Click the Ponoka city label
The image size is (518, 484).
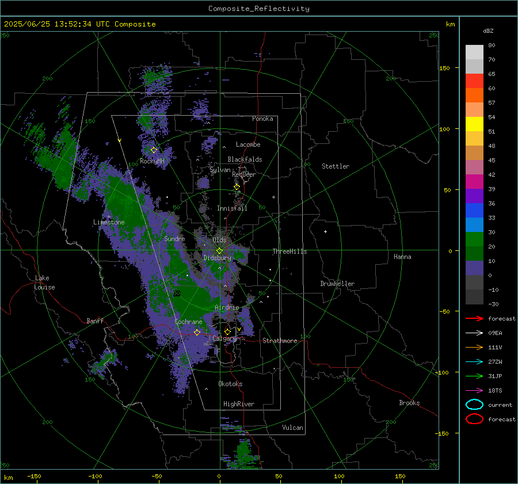click(x=262, y=119)
